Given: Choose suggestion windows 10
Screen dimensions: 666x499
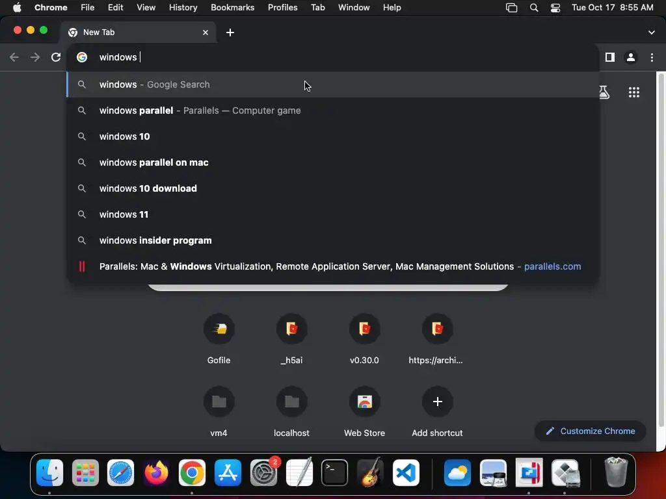Looking at the screenshot, I should (x=332, y=136).
